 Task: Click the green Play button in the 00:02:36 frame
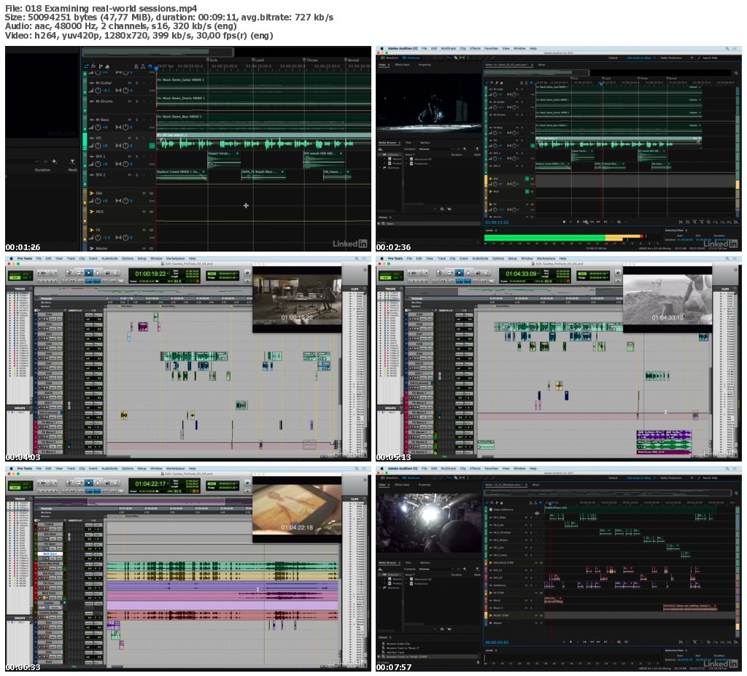571,222
